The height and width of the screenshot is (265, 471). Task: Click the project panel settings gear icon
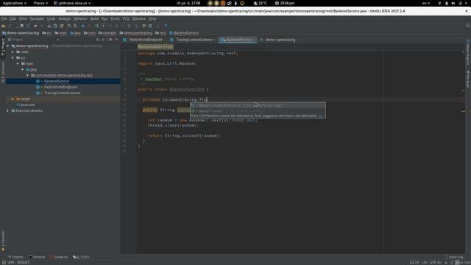tap(110, 40)
